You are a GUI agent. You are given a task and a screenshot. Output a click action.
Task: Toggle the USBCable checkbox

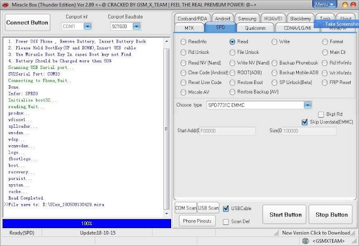tap(225, 208)
